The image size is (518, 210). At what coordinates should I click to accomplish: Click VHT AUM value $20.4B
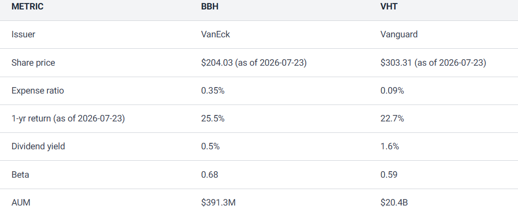pos(394,203)
